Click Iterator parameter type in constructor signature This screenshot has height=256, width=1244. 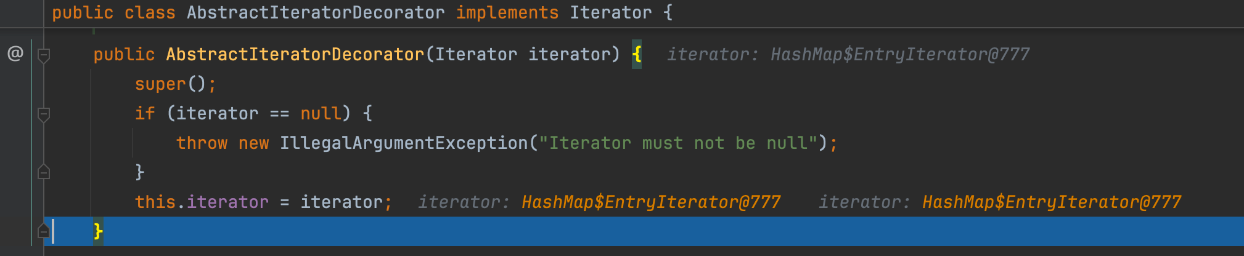476,54
